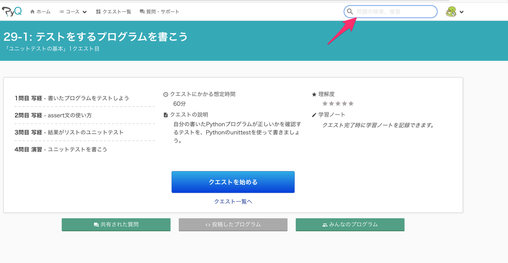Click the クエストを始める button
508x263 pixels.
pyautogui.click(x=233, y=182)
